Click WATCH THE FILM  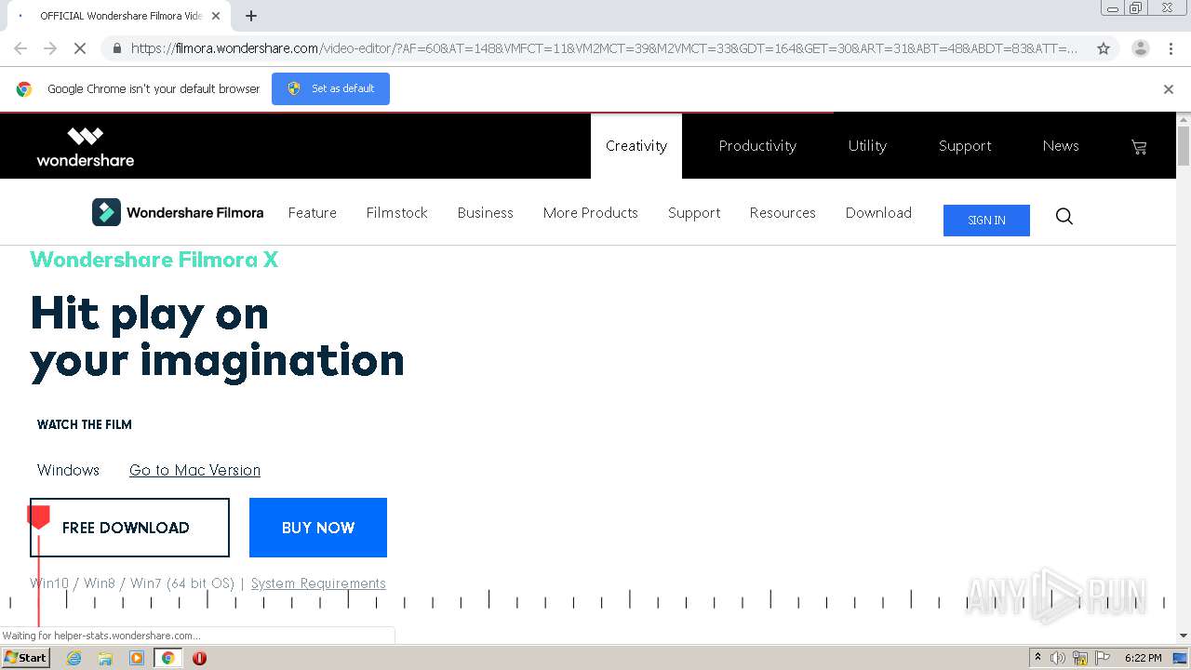[85, 424]
